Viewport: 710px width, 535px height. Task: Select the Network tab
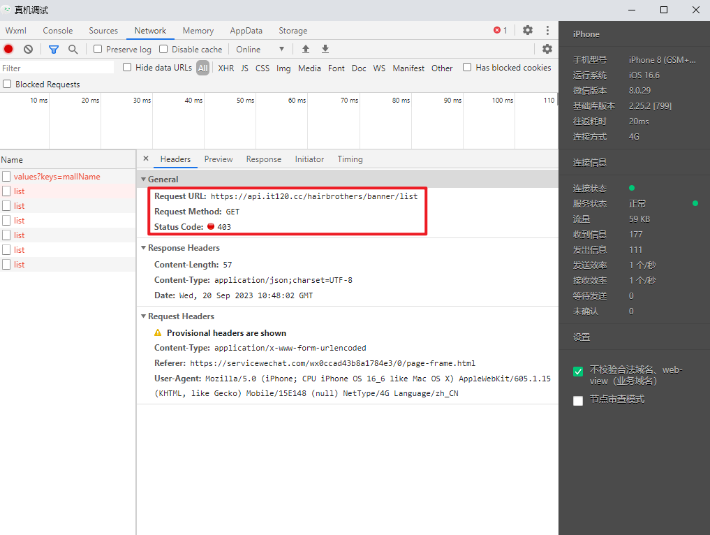[x=150, y=30]
